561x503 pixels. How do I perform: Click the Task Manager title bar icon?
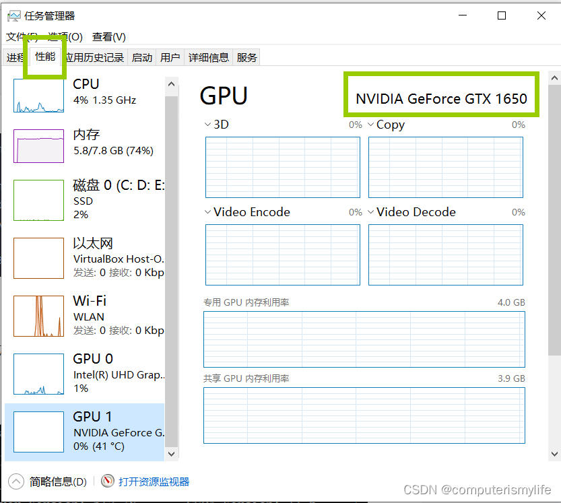(14, 15)
